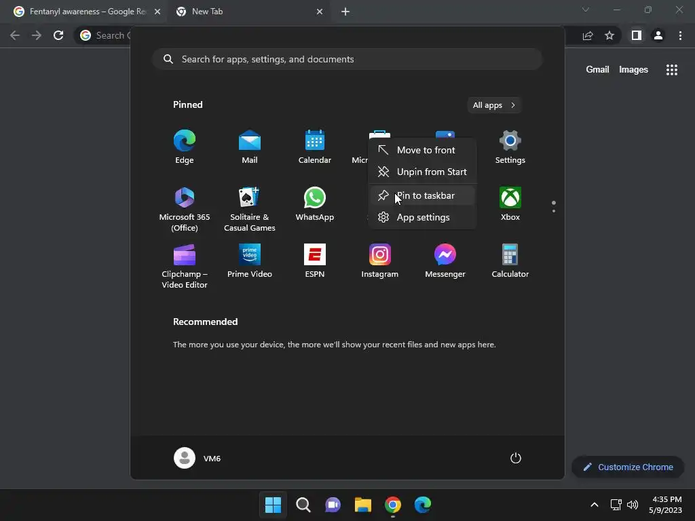The width and height of the screenshot is (695, 521).
Task: Launch Instagram from pinned apps
Action: coord(380,261)
